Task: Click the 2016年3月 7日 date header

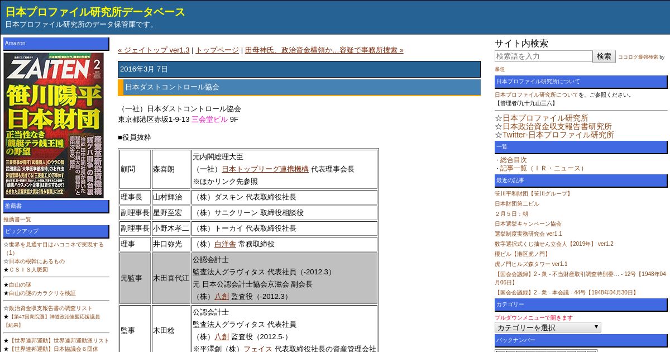Action: pyautogui.click(x=299, y=69)
